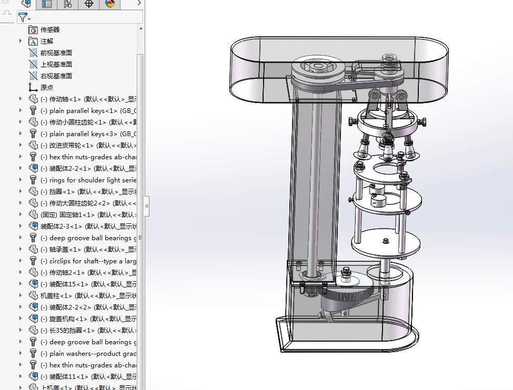Select the 传感器 sensors folder icon
The width and height of the screenshot is (513, 390).
point(33,30)
